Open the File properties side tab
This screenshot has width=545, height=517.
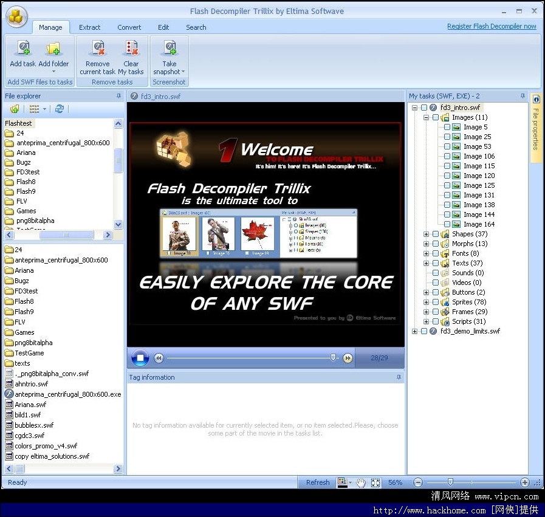click(536, 128)
